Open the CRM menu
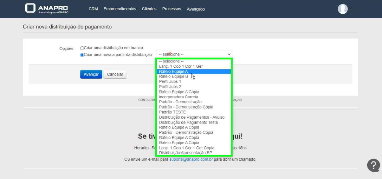This screenshot has width=382, height=179. [x=93, y=9]
